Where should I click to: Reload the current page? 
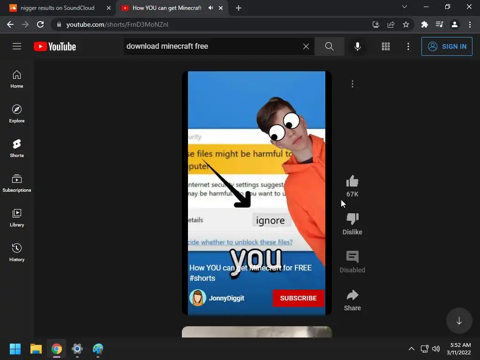[x=40, y=24]
